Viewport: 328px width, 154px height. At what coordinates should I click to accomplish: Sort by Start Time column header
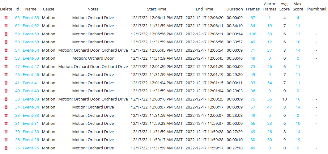(x=156, y=9)
